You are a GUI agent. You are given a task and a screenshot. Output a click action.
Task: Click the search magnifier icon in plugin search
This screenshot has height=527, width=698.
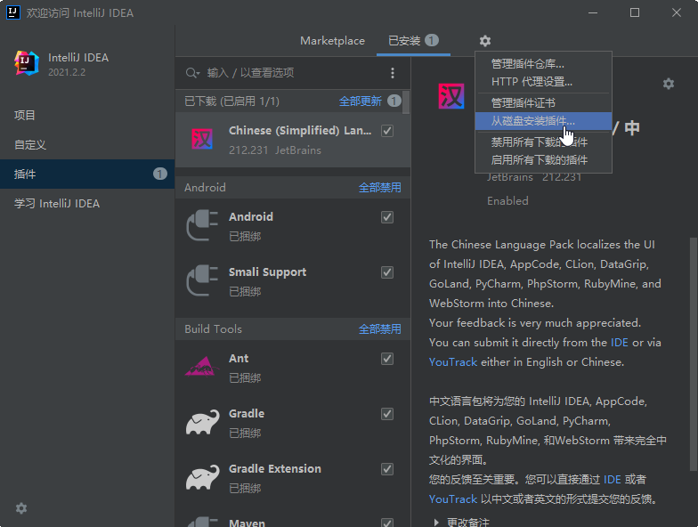(192, 73)
